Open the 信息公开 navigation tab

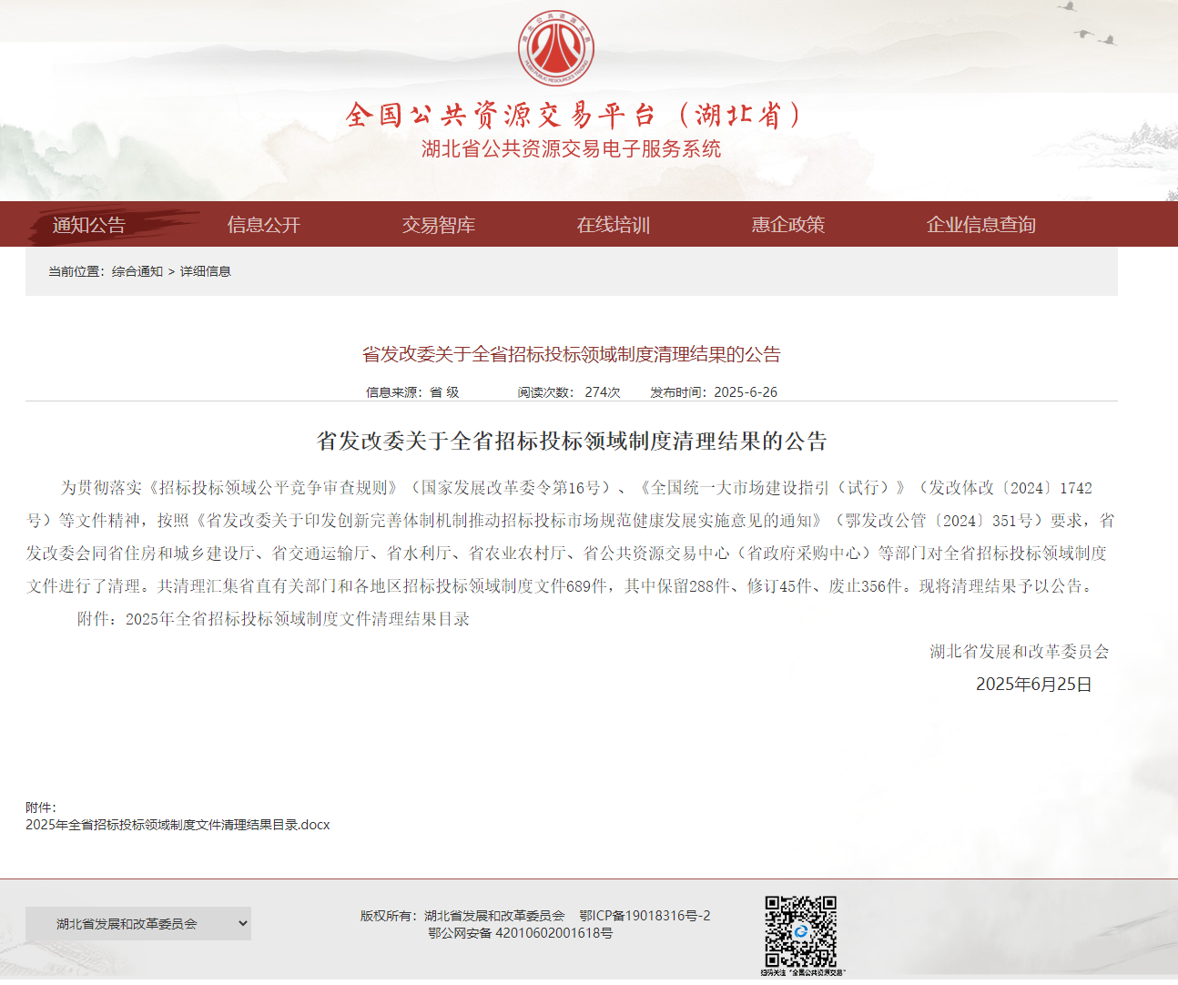(263, 225)
